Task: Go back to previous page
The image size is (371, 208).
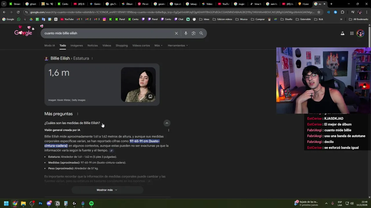Action: coord(4,12)
